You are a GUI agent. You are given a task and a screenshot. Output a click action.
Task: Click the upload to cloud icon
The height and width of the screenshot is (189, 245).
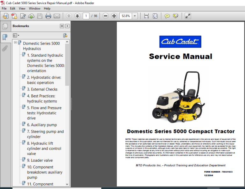[x=31, y=16]
